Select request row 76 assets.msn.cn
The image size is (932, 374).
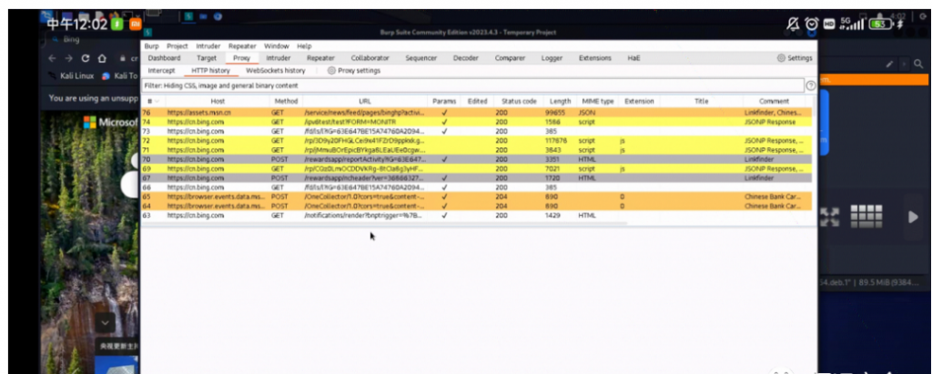coord(476,112)
